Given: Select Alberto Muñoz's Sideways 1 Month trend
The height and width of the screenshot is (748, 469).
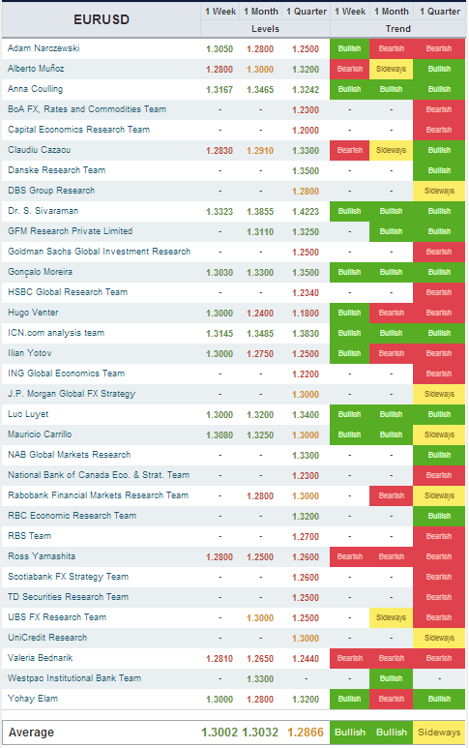Looking at the screenshot, I should click(x=392, y=69).
